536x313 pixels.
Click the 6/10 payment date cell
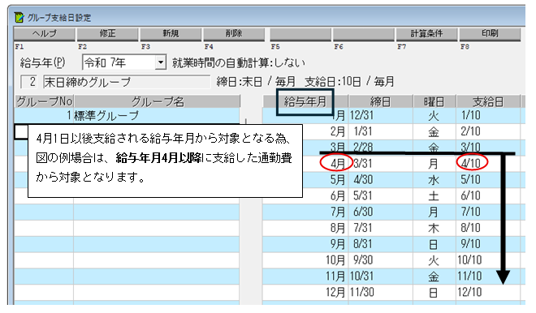click(488, 195)
